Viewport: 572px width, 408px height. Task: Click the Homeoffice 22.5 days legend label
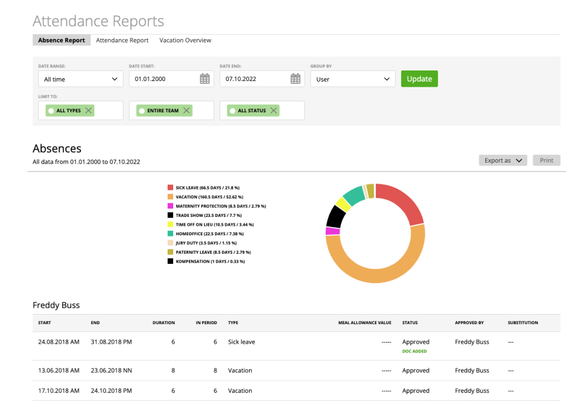coord(210,234)
